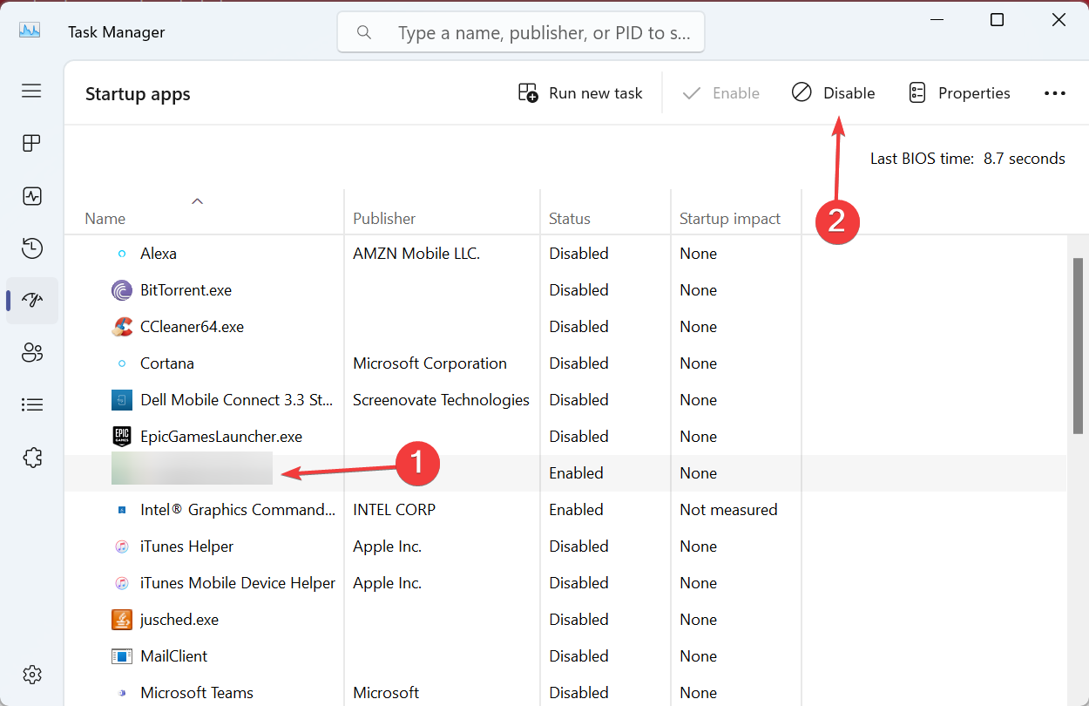Viewport: 1089px width, 706px height.
Task: Minimize the Task Manager window
Action: [937, 20]
